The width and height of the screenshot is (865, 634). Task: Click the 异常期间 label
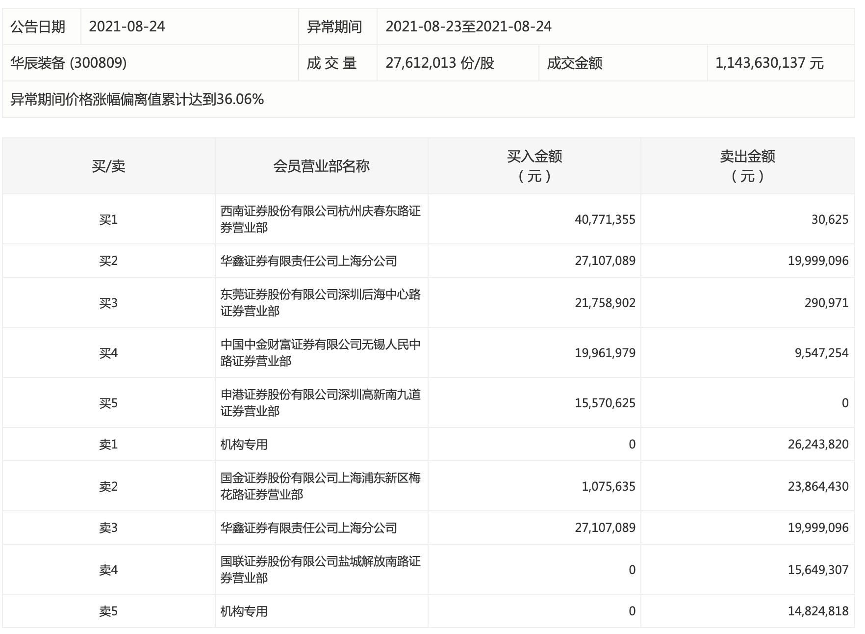point(334,26)
